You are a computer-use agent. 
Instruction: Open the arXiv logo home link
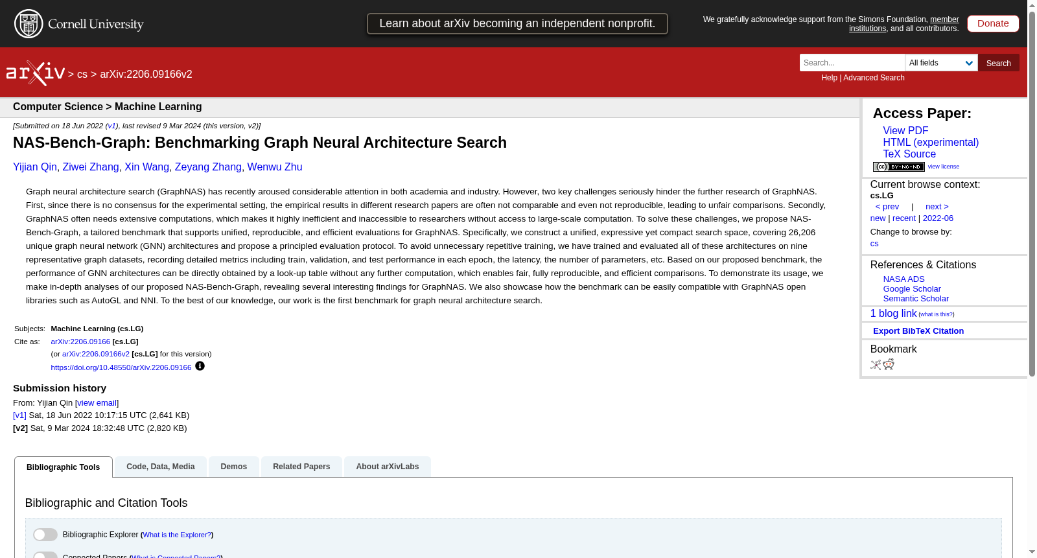pyautogui.click(x=36, y=73)
